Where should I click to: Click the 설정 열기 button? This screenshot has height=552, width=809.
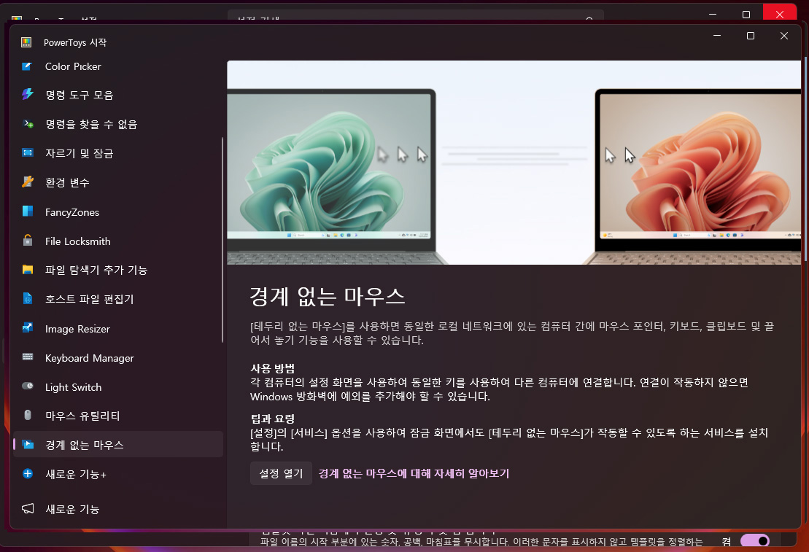[x=281, y=473]
